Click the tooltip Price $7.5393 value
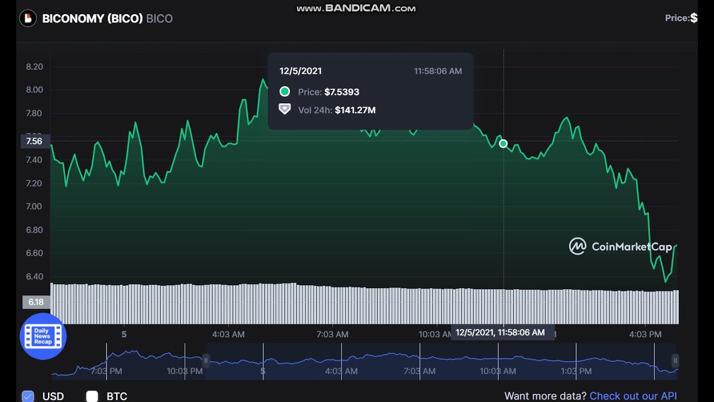This screenshot has height=402, width=714. pos(342,92)
